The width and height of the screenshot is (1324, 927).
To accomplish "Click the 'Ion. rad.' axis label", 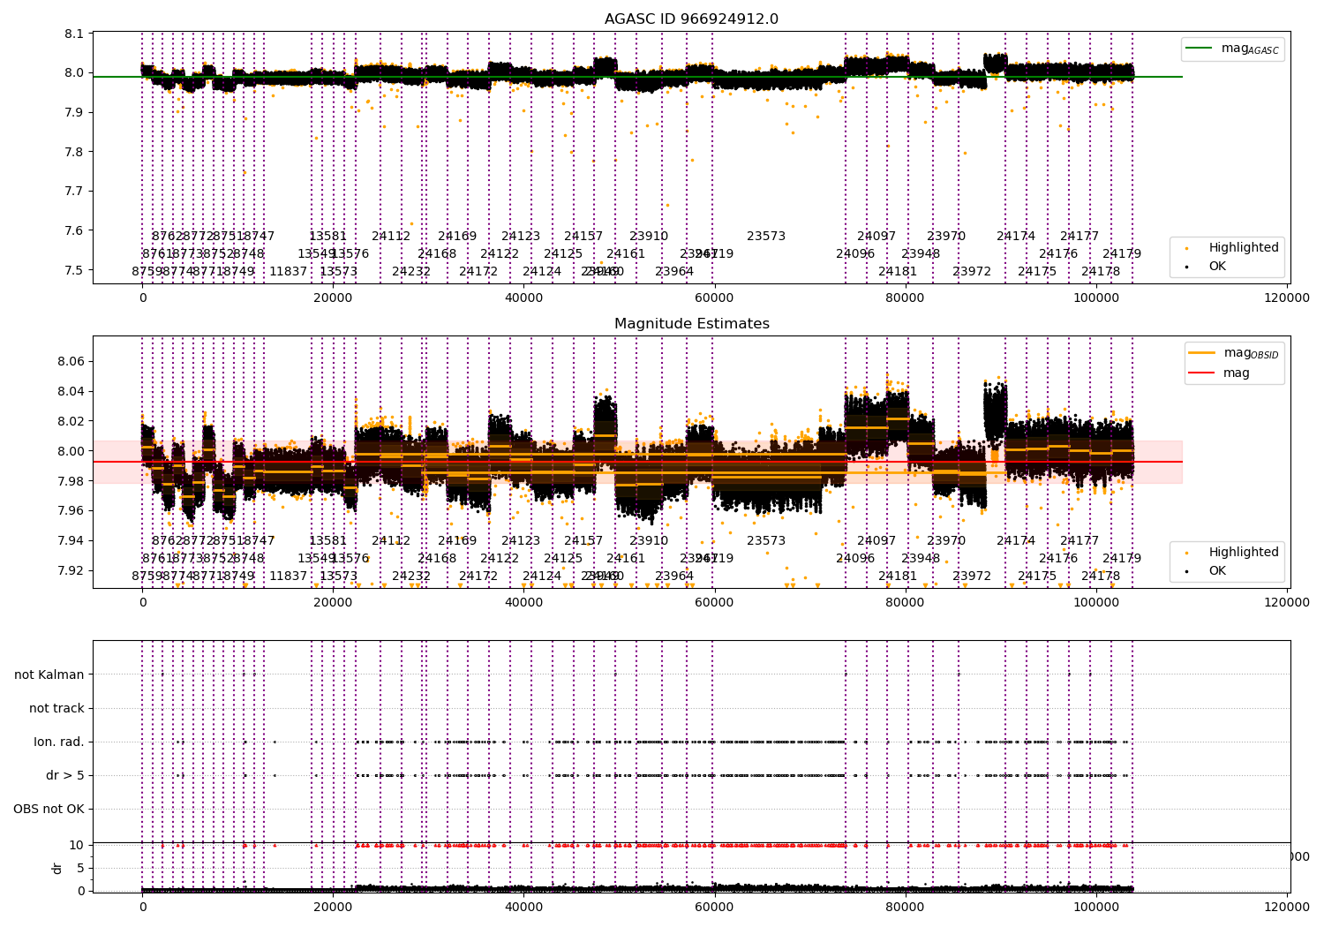I will click(x=59, y=742).
